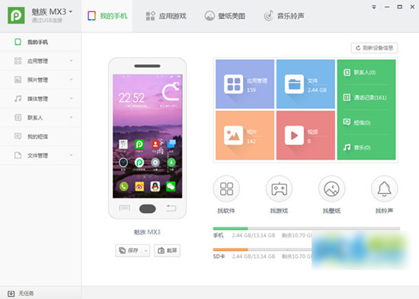This screenshot has height=299, width=419.
Task: Expand the 应用管理 sidebar arrow
Action: pos(71,61)
